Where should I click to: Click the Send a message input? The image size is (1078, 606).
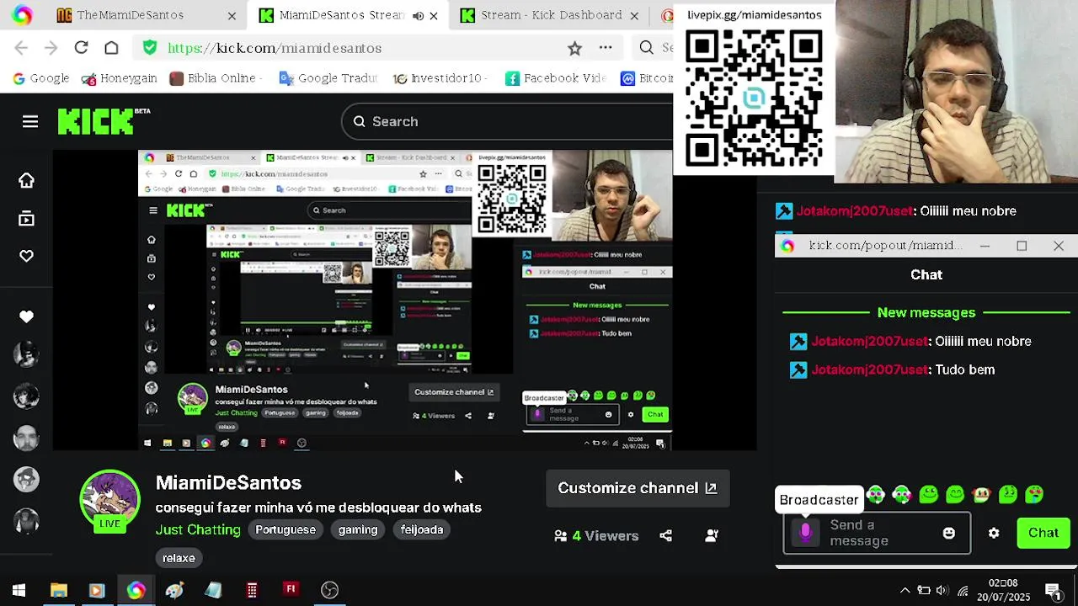876,533
